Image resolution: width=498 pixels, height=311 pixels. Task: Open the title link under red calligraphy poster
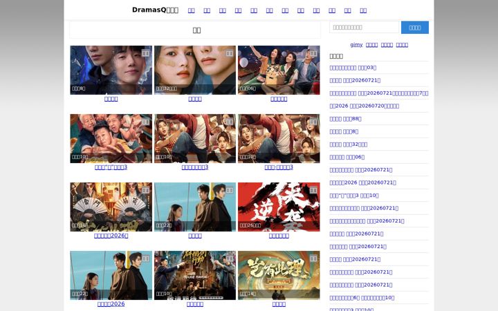click(279, 236)
